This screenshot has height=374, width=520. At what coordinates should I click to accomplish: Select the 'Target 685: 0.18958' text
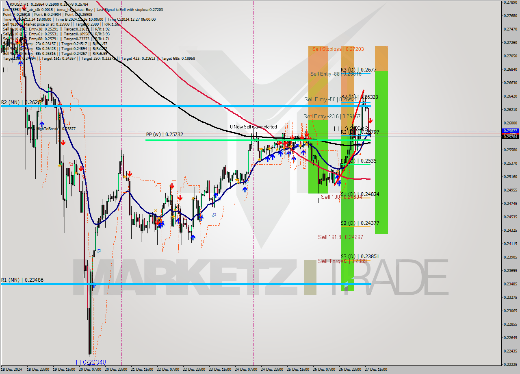coord(178,59)
